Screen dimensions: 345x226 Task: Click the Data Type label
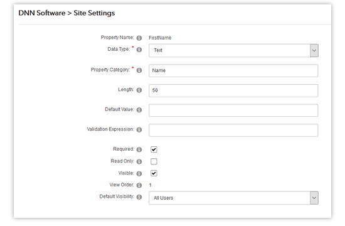119,49
